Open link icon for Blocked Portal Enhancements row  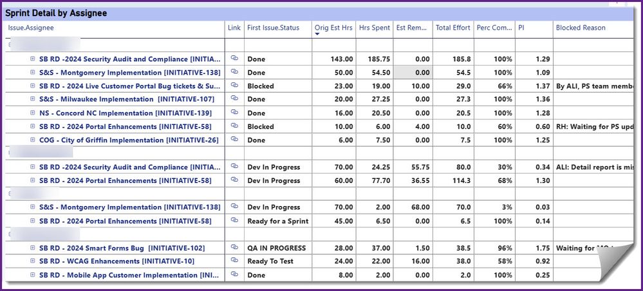pyautogui.click(x=234, y=125)
